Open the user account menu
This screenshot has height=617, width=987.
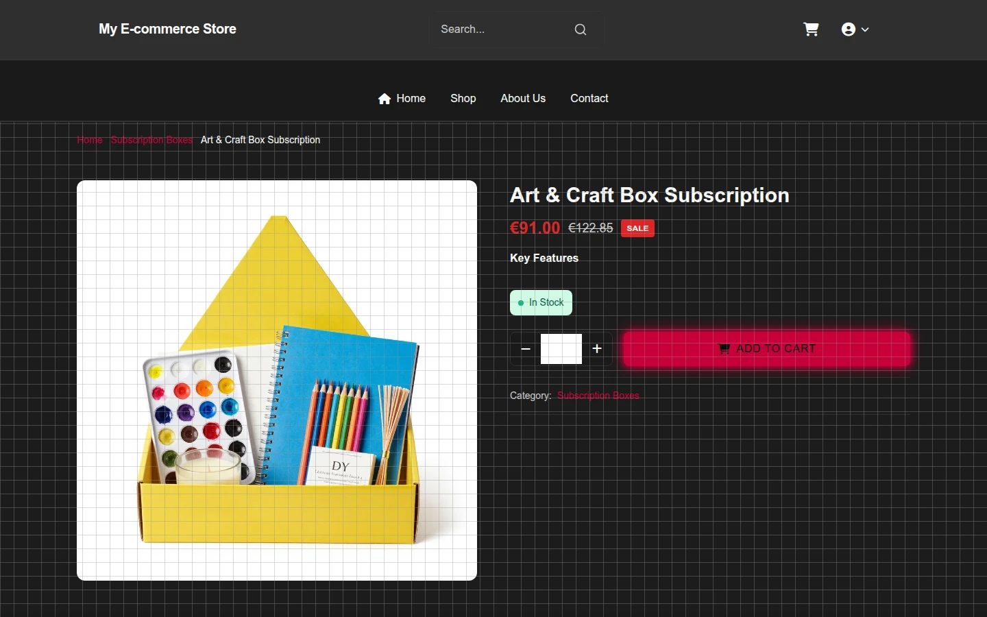[855, 29]
